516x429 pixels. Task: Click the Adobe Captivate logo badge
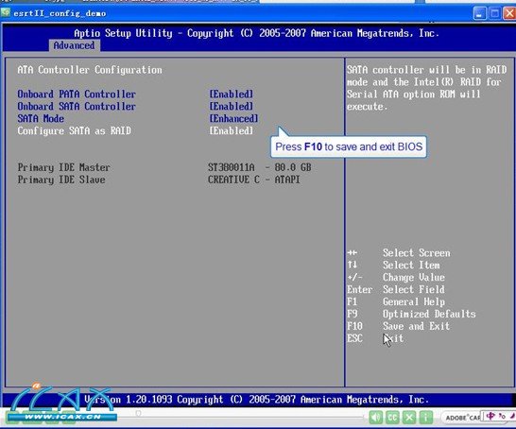(x=462, y=418)
